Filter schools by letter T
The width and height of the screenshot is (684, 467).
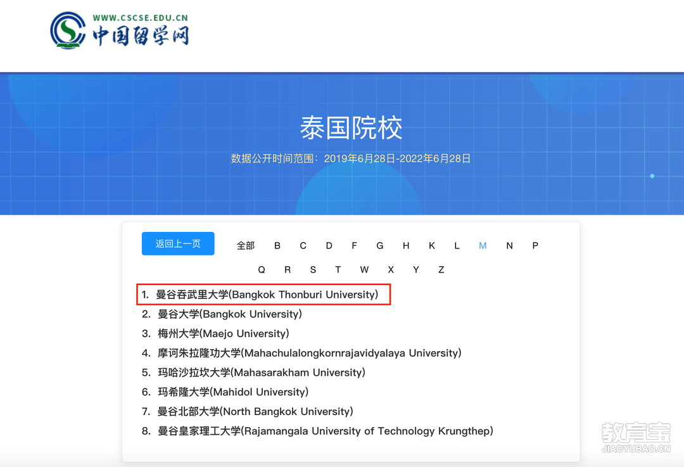(x=338, y=270)
